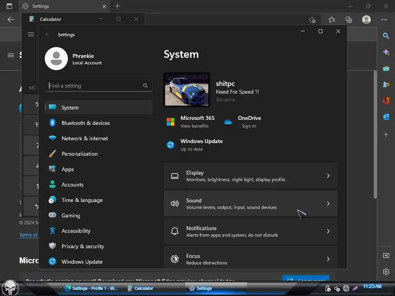Click the Edge page vertical scrollbar
This screenshot has width=395, height=296.
(x=375, y=135)
